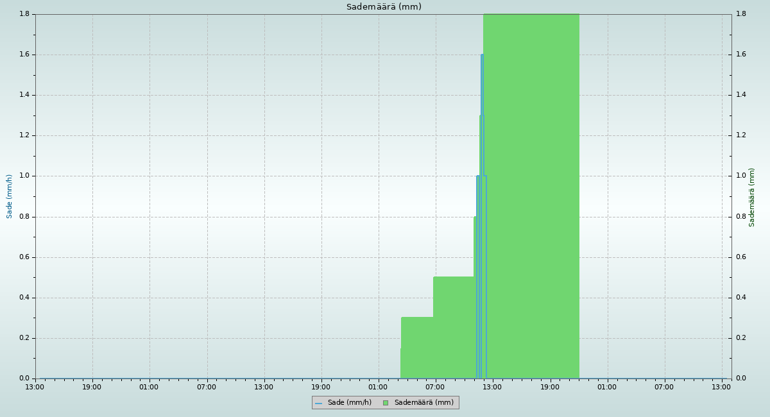Click the left vertical axis title "Sade (mm/h)"
770x417 pixels.
[x=10, y=196]
